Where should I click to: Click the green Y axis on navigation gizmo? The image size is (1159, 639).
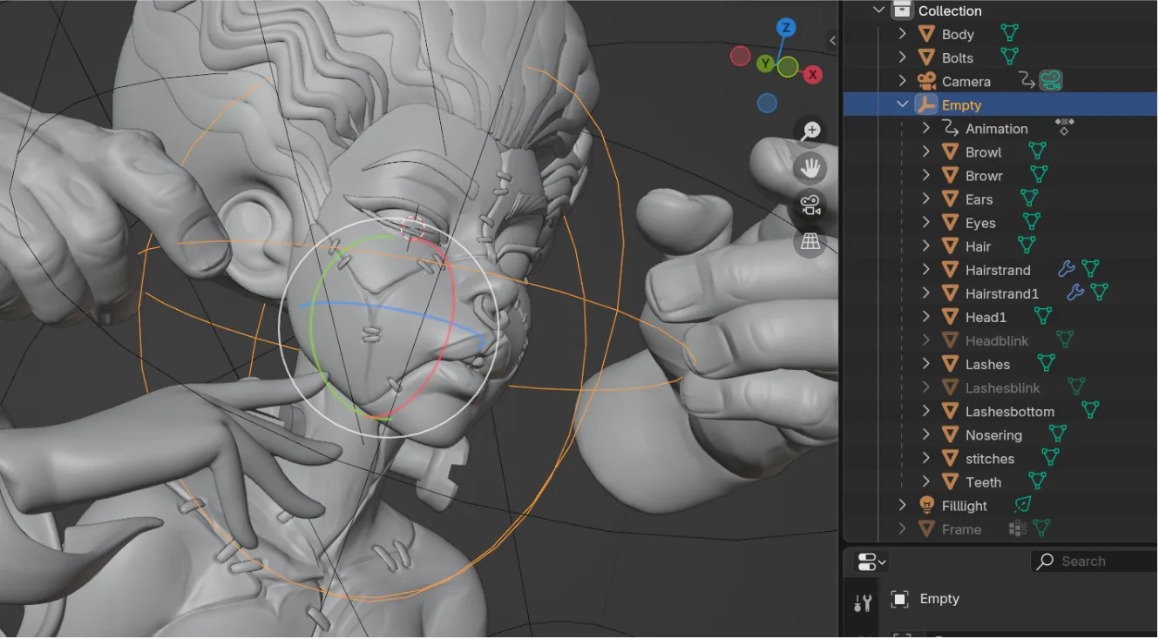pyautogui.click(x=764, y=64)
